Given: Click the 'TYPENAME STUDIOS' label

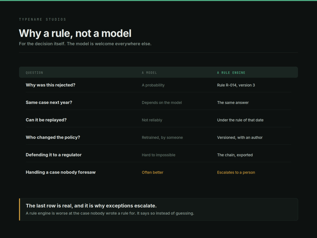Looking at the screenshot, I should pyautogui.click(x=42, y=19).
